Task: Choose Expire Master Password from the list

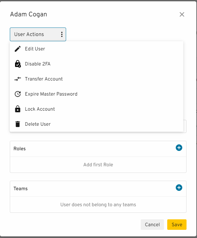Action: [51, 94]
